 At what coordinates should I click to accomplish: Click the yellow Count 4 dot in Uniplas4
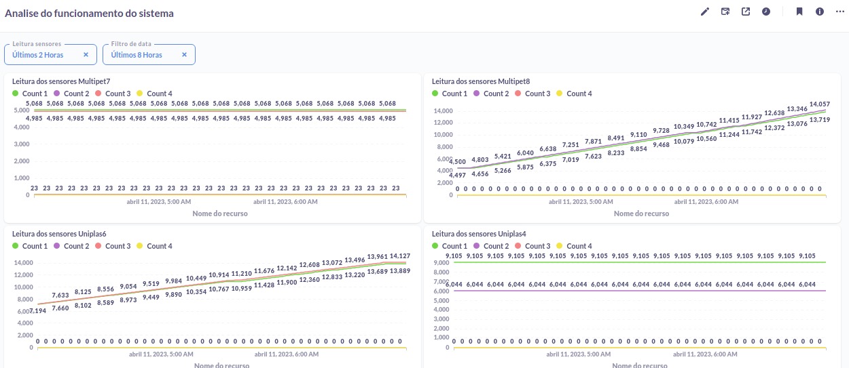pyautogui.click(x=560, y=246)
